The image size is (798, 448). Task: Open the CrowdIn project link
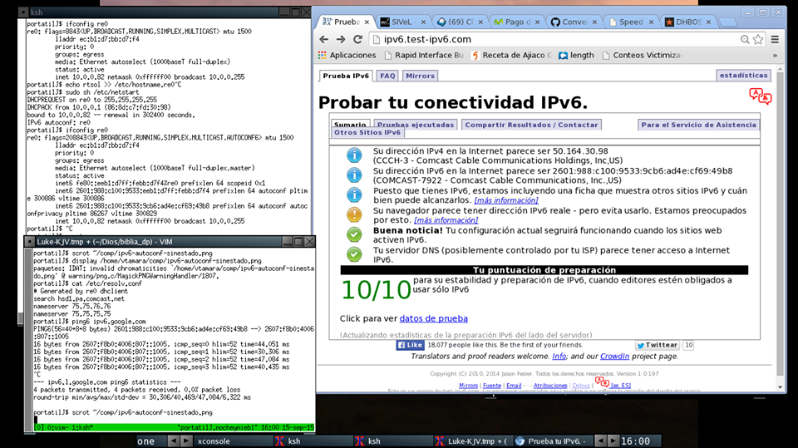615,357
